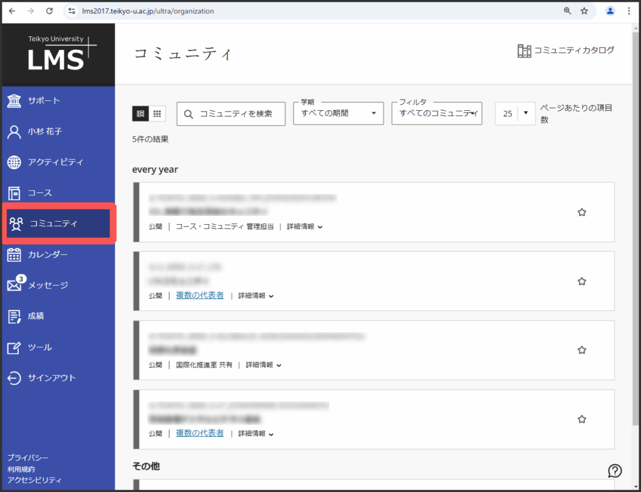Open the help question mark bubble
Viewport: 641px width, 492px height.
point(615,471)
